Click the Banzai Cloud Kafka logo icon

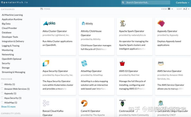point(46,103)
